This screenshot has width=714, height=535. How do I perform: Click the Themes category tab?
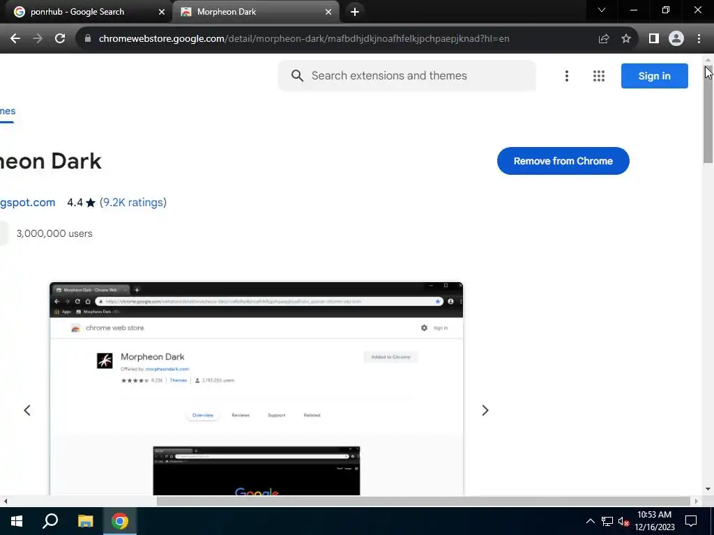7,111
